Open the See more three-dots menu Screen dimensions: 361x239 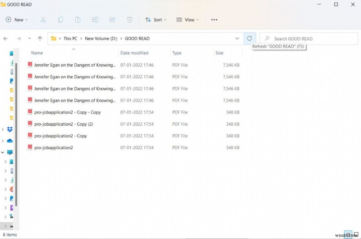click(214, 19)
